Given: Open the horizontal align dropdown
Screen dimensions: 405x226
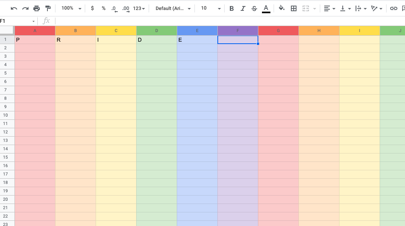Looking at the screenshot, I should point(329,8).
